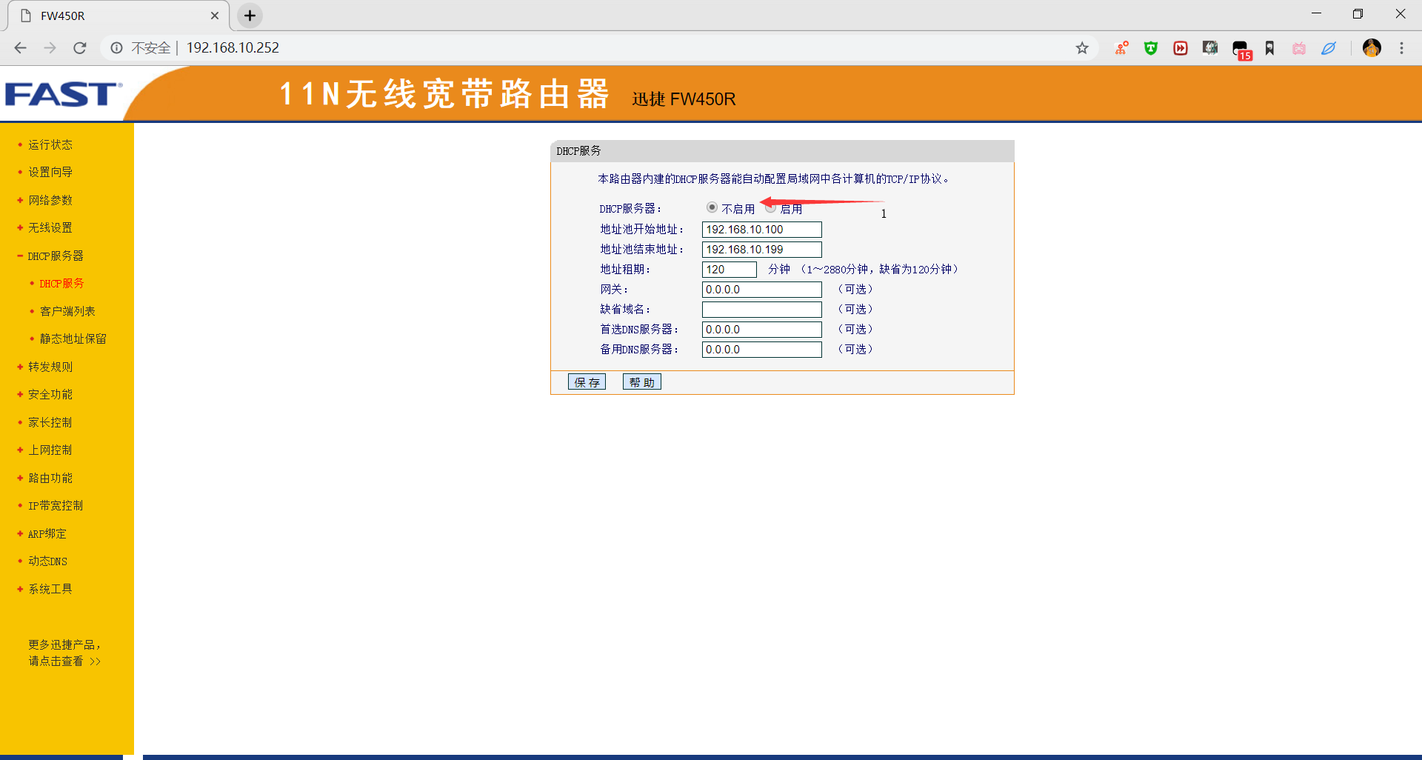1422x760 pixels.
Task: Click the back navigation arrow
Action: (x=20, y=47)
